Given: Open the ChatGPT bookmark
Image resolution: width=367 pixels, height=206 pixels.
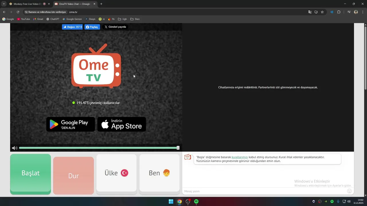Looking at the screenshot, I should [x=53, y=19].
